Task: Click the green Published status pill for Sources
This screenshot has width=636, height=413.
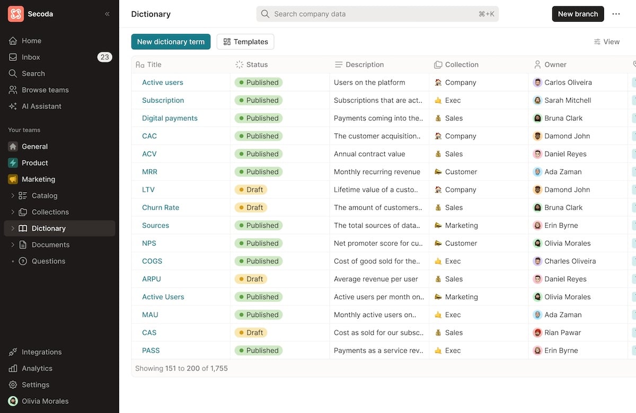Action: (258, 225)
